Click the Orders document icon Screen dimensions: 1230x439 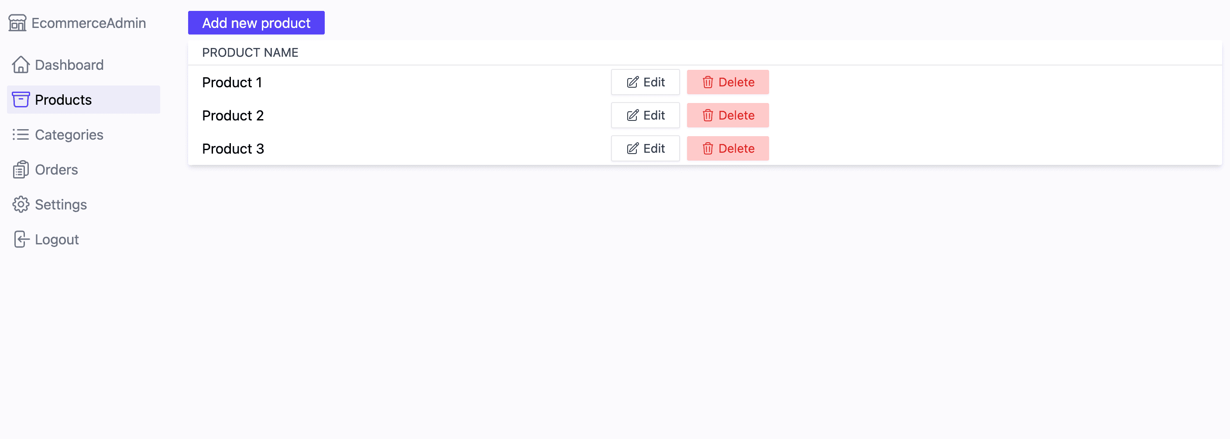click(21, 169)
